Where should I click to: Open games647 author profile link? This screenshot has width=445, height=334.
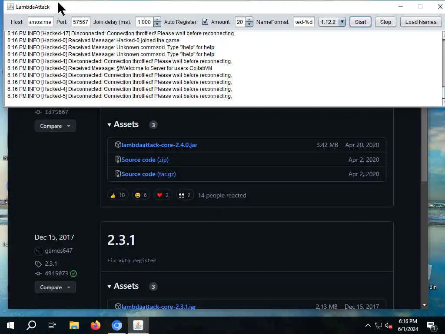coord(59,250)
